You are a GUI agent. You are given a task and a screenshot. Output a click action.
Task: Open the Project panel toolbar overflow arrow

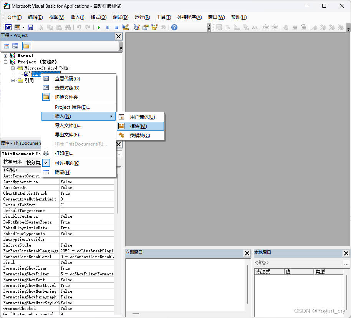tap(121, 46)
